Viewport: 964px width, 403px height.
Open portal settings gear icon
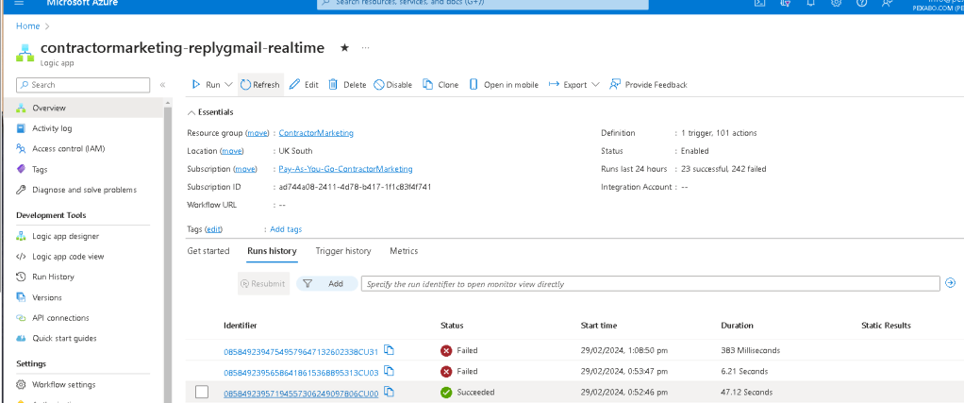pos(836,3)
